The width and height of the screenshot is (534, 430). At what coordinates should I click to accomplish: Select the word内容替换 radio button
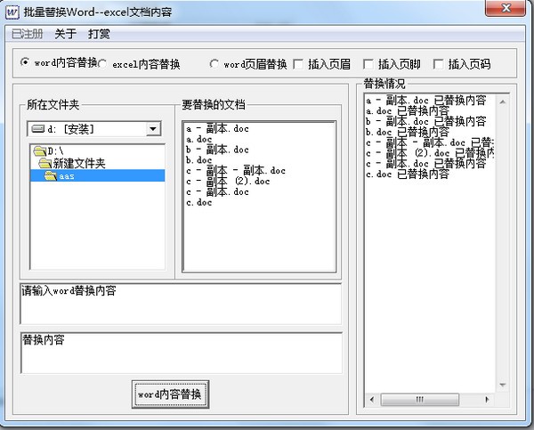(25, 63)
